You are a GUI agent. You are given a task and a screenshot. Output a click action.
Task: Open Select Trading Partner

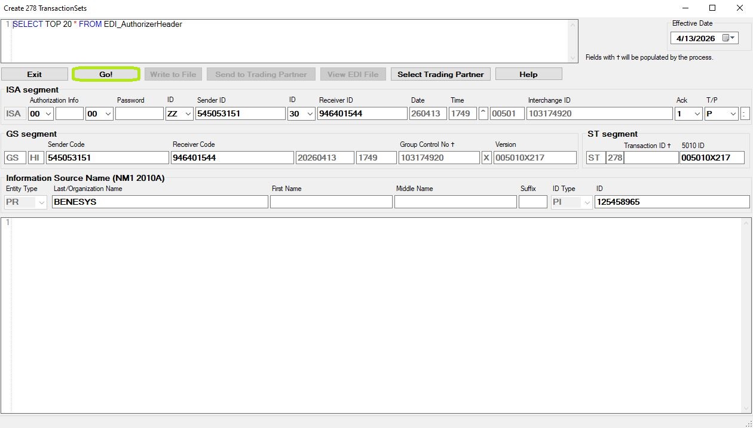pos(440,74)
